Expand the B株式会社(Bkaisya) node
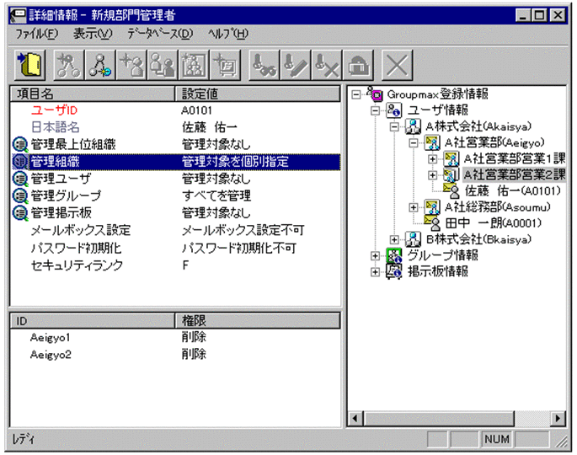The height and width of the screenshot is (455, 577). click(394, 239)
